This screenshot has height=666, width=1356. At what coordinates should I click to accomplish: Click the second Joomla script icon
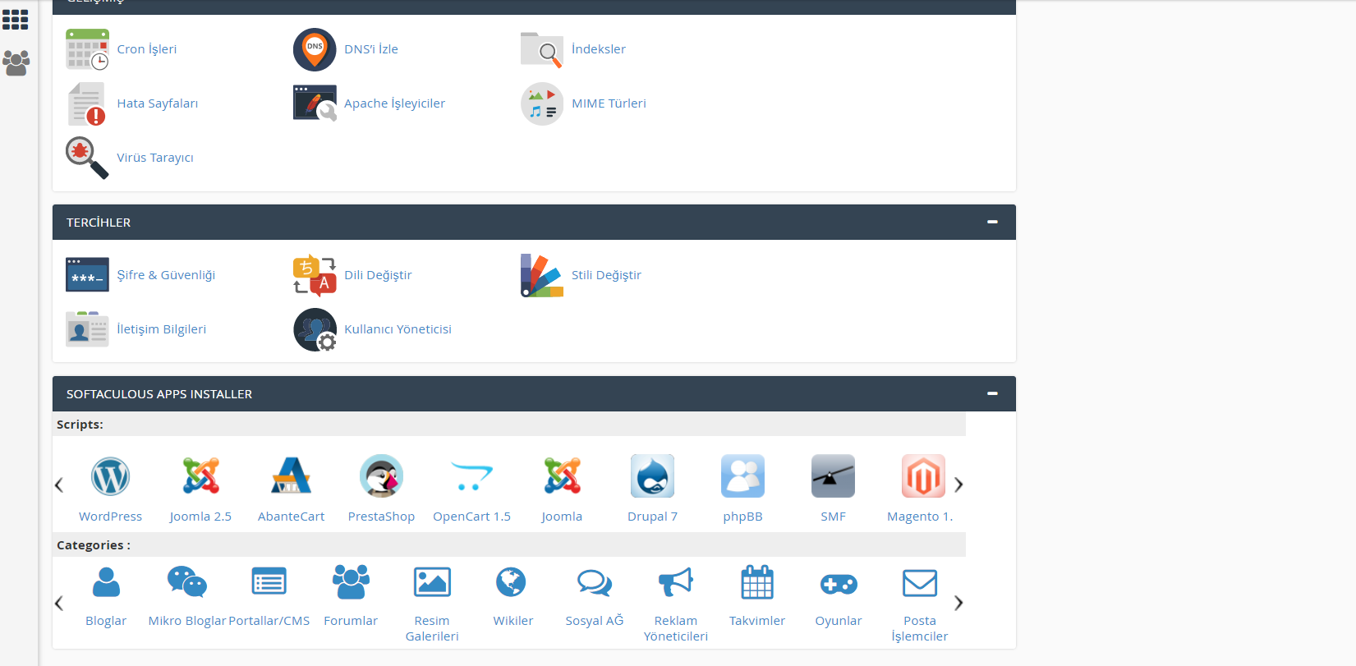[x=562, y=476]
